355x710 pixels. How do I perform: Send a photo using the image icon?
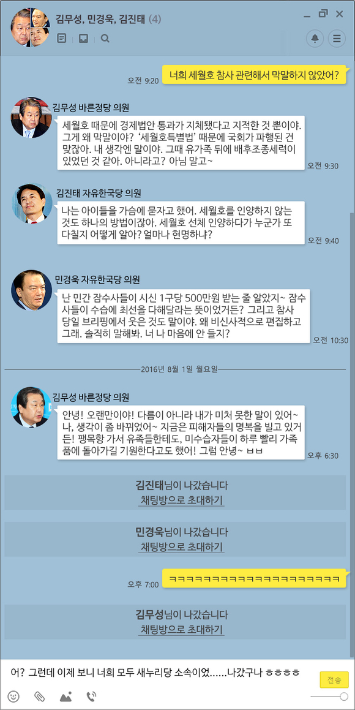click(66, 696)
